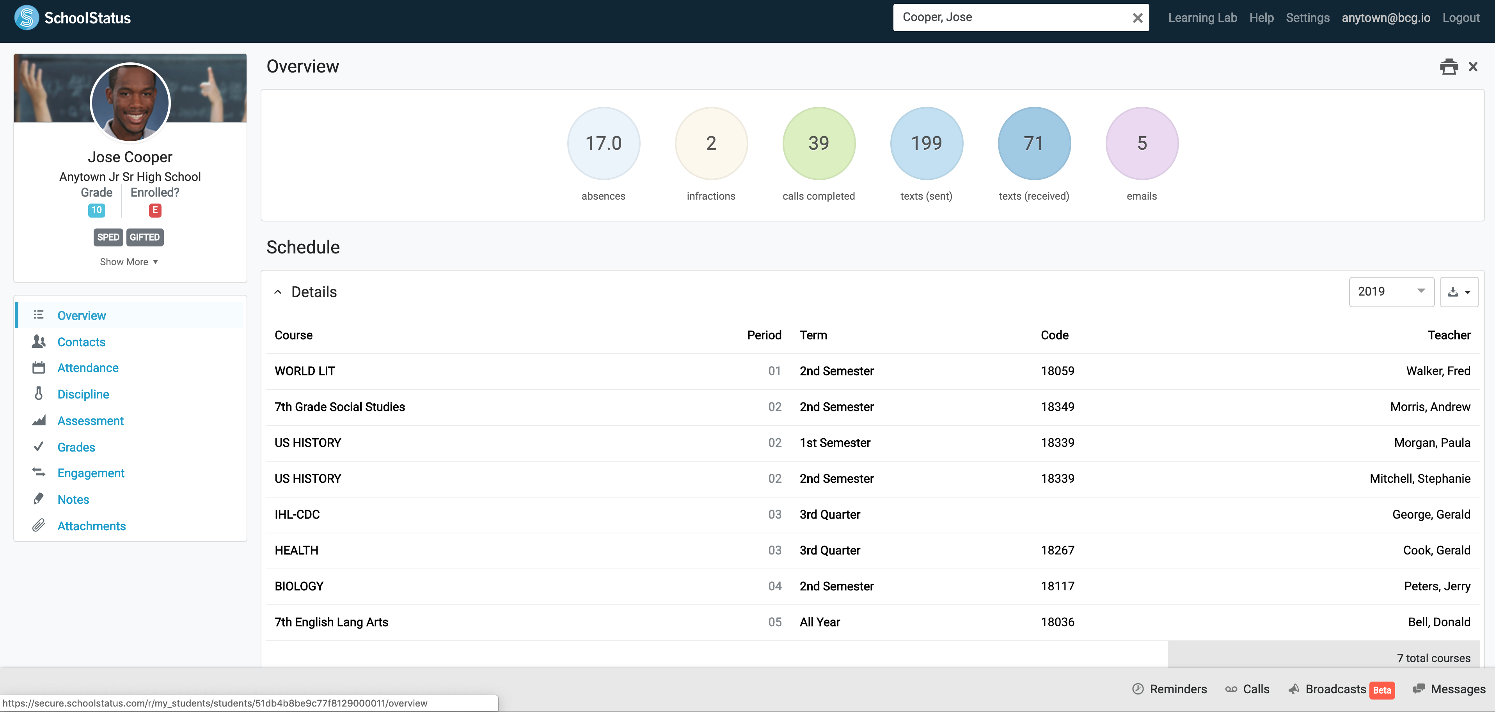
Task: Select the 7th English Lang Arts row
Action: (872, 622)
